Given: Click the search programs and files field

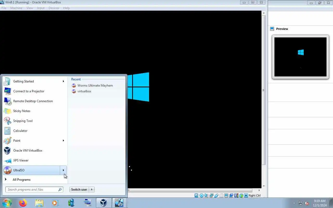Looking at the screenshot, I should tap(34, 190).
